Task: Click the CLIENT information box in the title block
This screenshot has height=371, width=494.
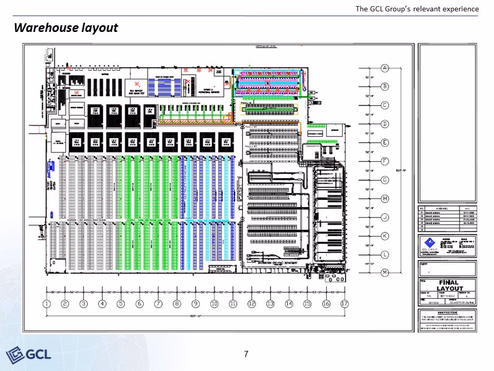Action: point(447,268)
